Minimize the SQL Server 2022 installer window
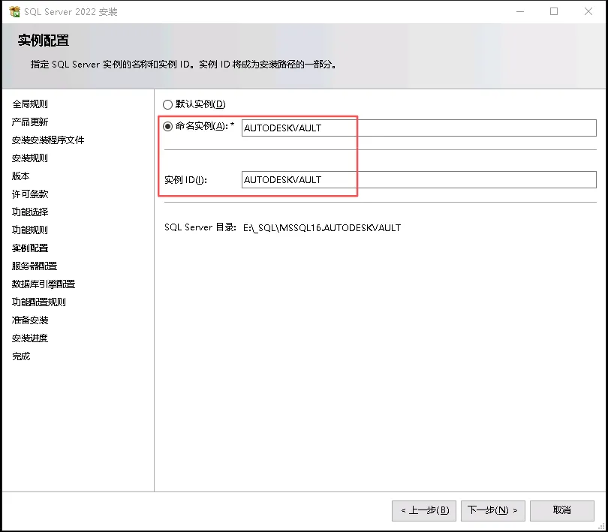 [519, 12]
